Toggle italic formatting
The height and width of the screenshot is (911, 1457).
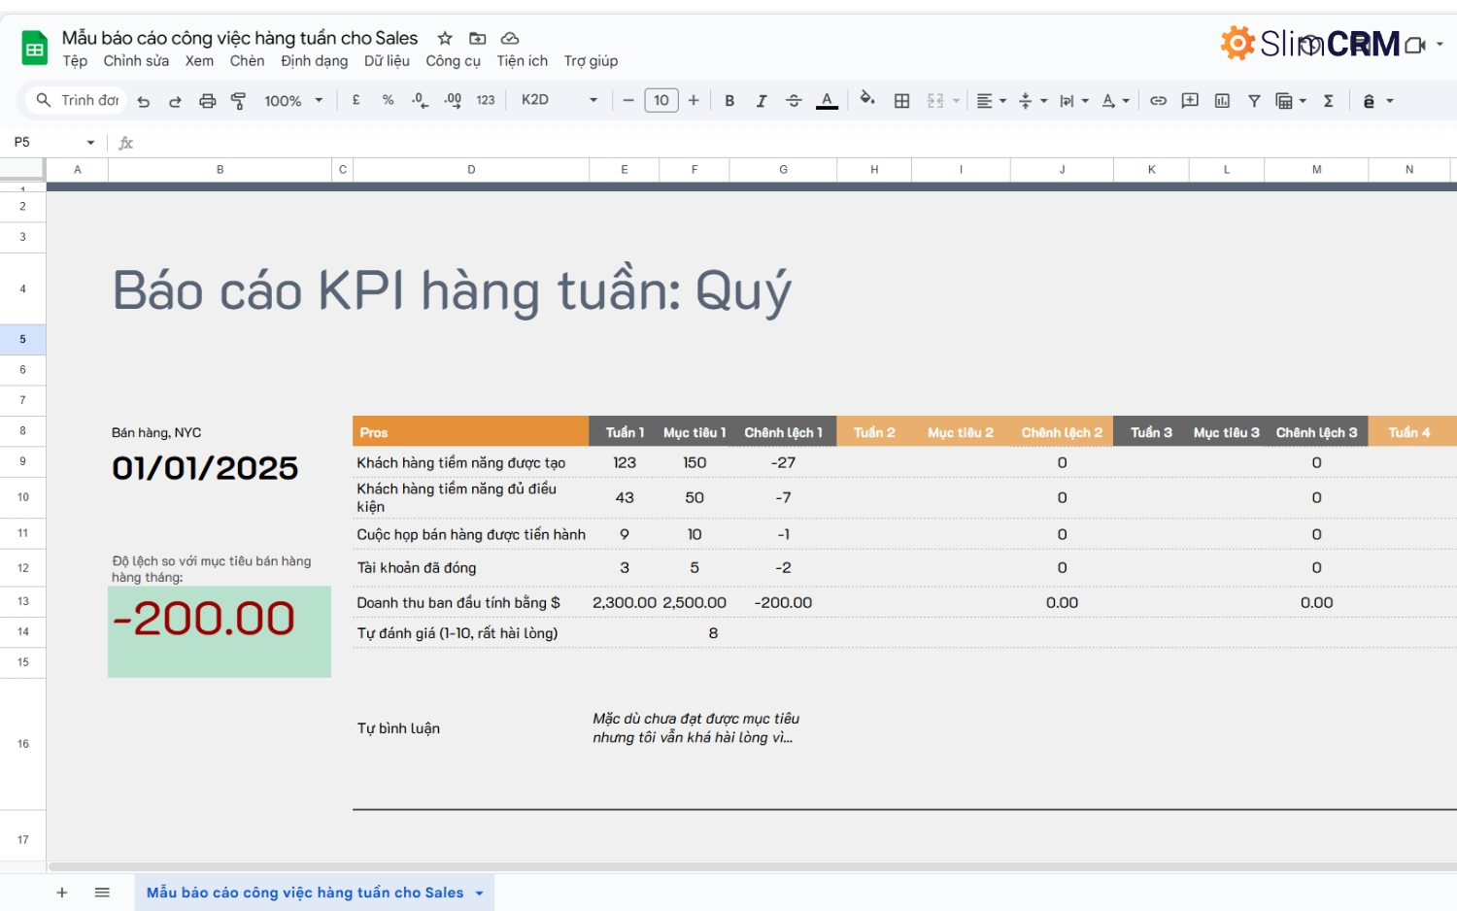762,101
